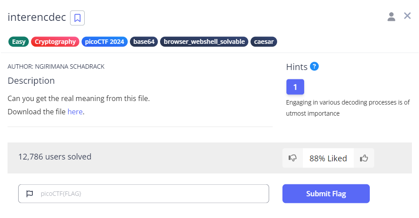Viewport: 419px width, 218px height.
Task: Reveal hint number 1
Action: pyautogui.click(x=295, y=87)
